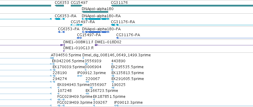Click the IP09013.3prime feature arrows
This screenshot has height=107, width=253.
coord(116,106)
